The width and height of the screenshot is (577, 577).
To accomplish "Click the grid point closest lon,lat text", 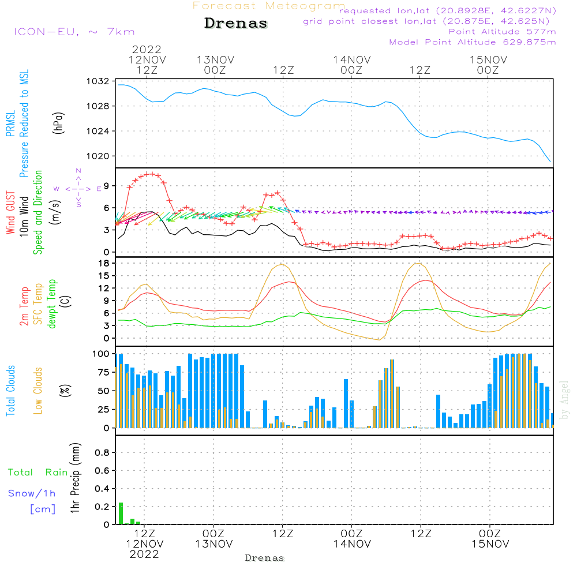I will pyautogui.click(x=430, y=21).
